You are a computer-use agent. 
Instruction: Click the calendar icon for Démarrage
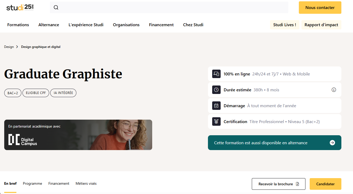216,106
